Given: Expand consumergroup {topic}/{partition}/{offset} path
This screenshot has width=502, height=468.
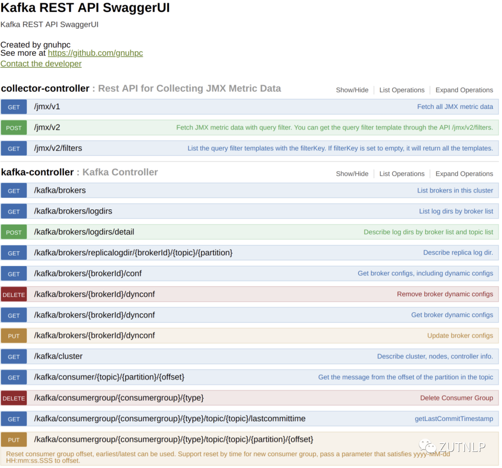Looking at the screenshot, I should 173,440.
